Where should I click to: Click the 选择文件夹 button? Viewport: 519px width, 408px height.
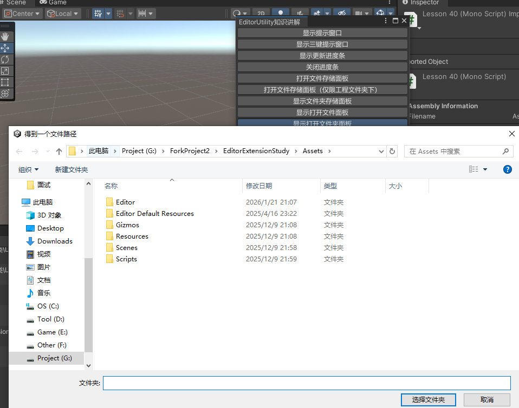click(x=428, y=399)
